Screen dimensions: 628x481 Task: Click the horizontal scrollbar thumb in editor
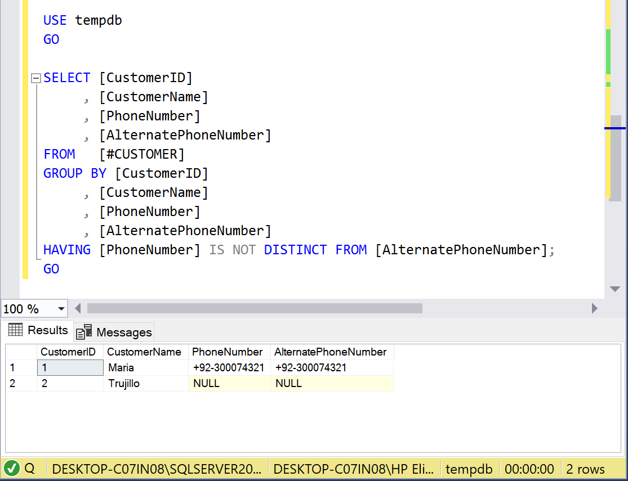point(253,308)
